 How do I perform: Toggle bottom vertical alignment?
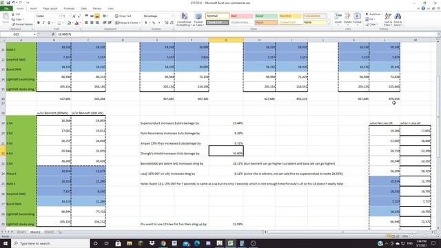point(97,16)
